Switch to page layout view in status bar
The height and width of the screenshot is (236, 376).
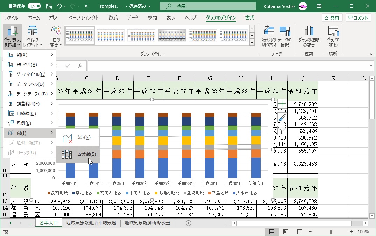[x=286, y=232]
